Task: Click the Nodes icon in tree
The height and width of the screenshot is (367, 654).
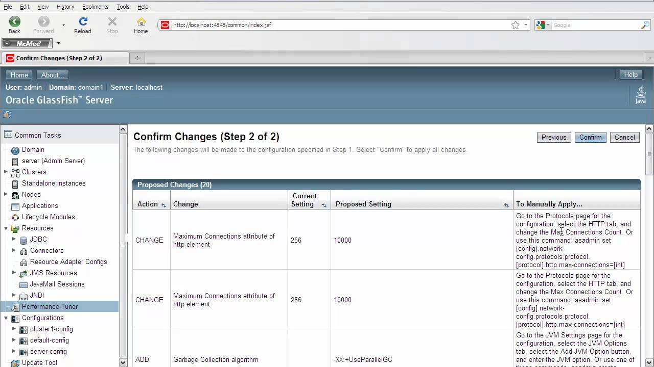Action: coord(15,195)
